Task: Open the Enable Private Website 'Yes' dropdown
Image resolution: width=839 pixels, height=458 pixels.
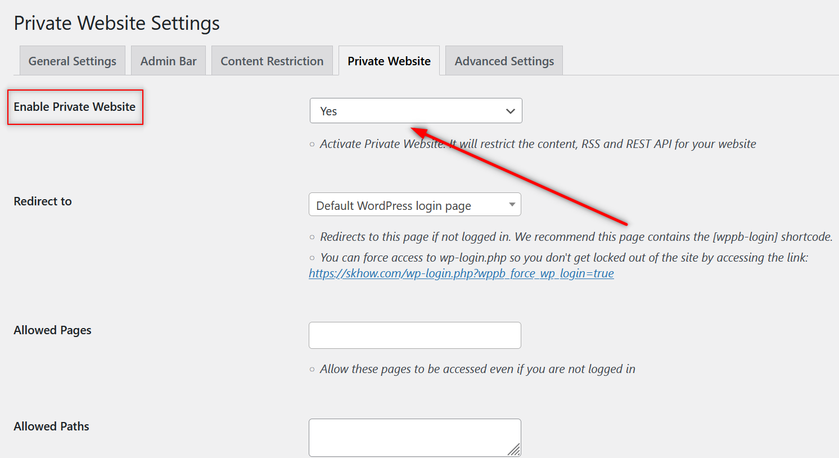Action: 405,111
